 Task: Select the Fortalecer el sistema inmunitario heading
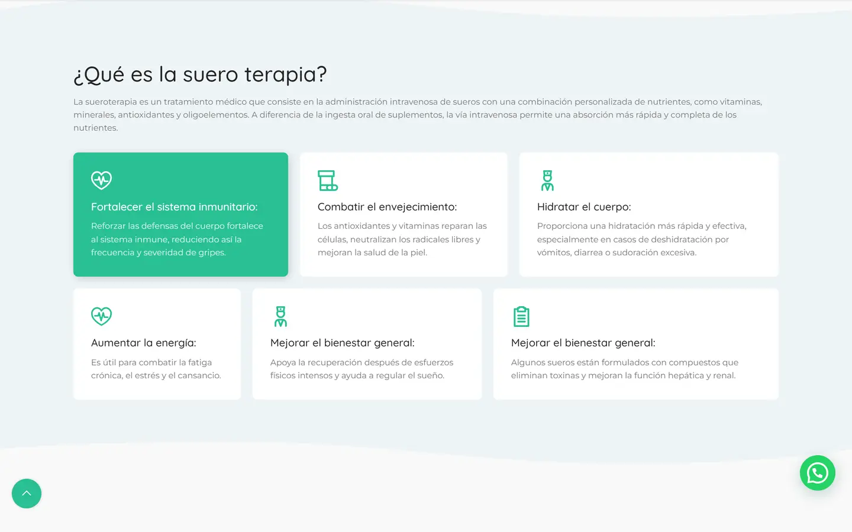(x=175, y=207)
